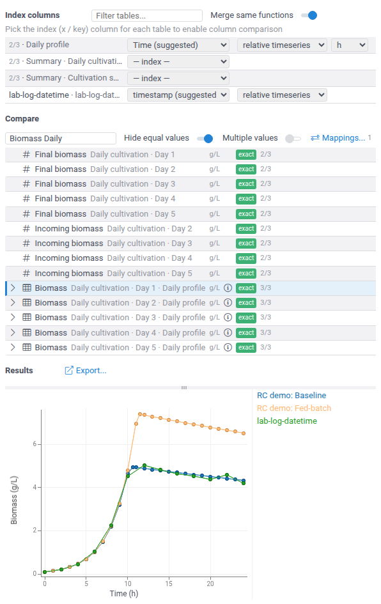Click exact badge on Final biomass Day 1

pos(245,155)
